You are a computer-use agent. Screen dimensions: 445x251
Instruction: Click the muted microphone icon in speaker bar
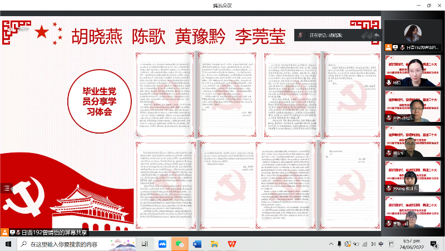click(x=301, y=35)
